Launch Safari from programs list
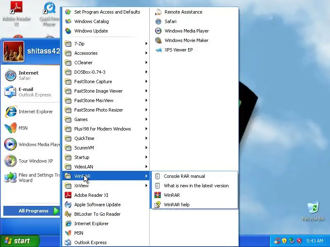The width and height of the screenshot is (330, 247). click(x=194, y=21)
